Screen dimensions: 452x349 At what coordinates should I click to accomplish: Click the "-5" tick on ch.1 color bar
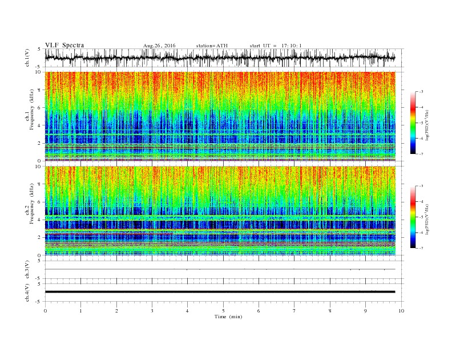(421, 123)
